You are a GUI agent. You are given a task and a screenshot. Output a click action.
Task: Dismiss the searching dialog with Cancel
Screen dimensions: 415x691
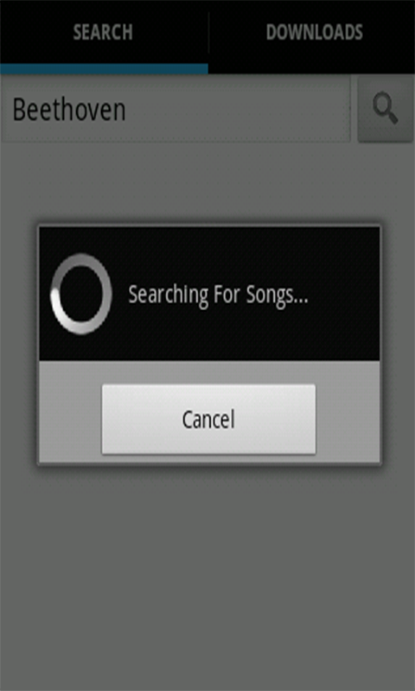[x=208, y=419]
